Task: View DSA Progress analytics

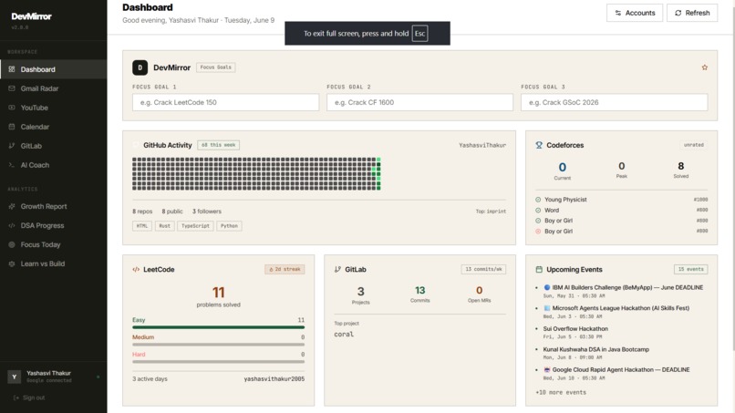Action: [x=54, y=225]
